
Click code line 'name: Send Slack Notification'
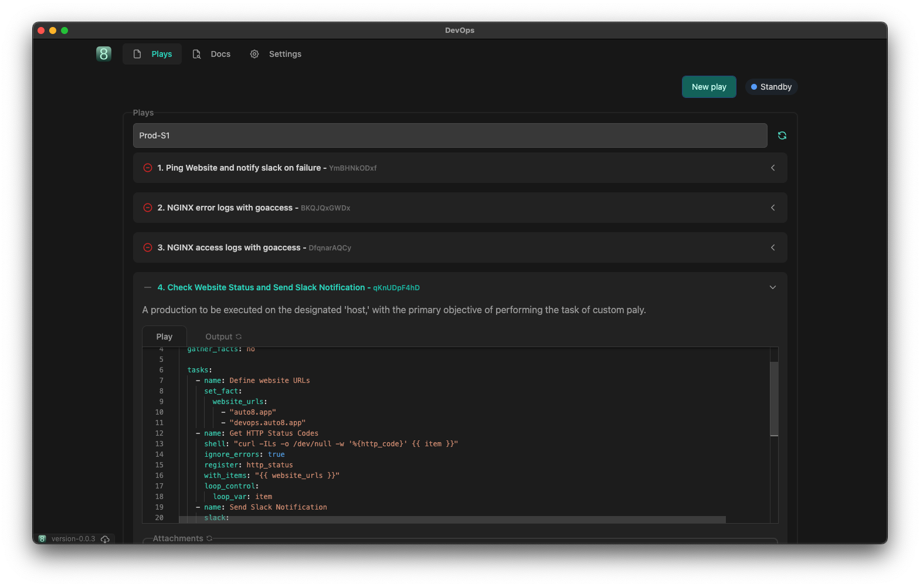[266, 507]
